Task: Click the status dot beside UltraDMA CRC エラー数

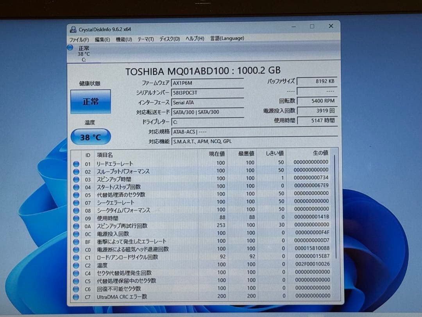Action: (76, 296)
